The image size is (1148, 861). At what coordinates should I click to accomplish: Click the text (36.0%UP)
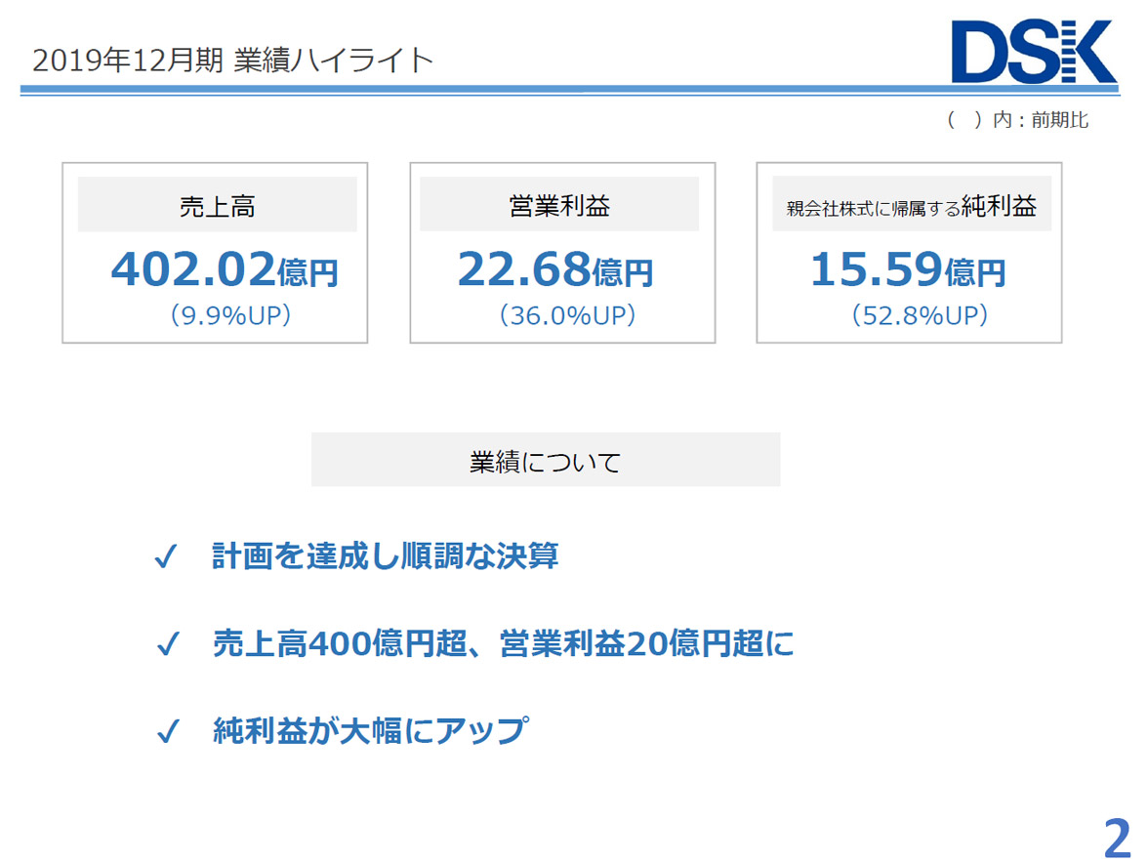tap(567, 315)
